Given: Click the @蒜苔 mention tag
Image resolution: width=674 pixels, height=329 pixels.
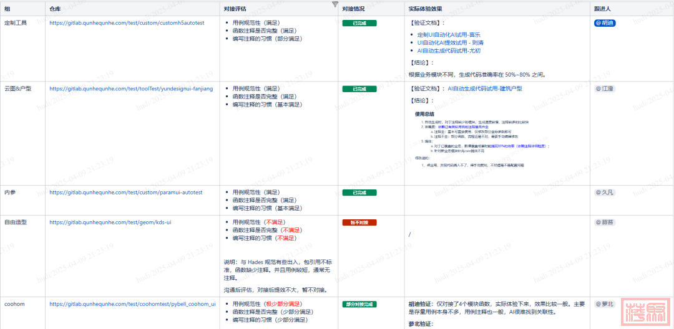Looking at the screenshot, I should (x=604, y=222).
